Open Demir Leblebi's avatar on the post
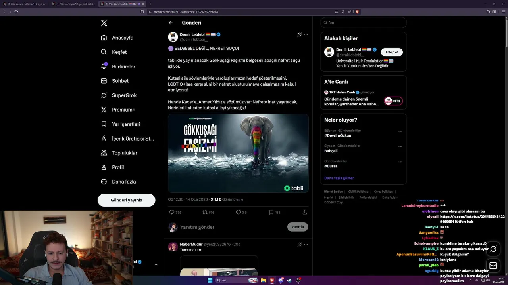508x285 pixels. pos(173,37)
